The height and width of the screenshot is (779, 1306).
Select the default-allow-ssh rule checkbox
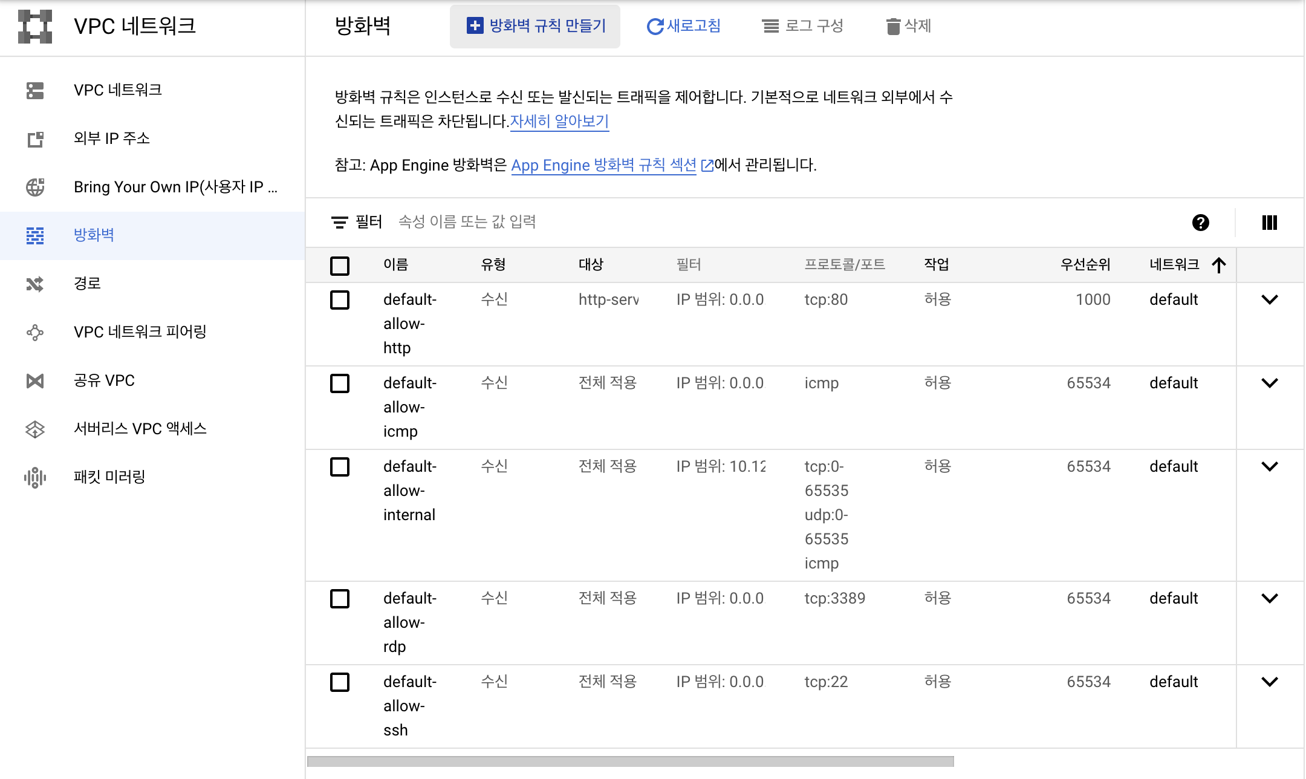pyautogui.click(x=340, y=682)
